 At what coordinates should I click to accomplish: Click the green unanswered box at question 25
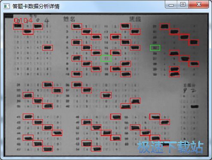click(x=155, y=48)
